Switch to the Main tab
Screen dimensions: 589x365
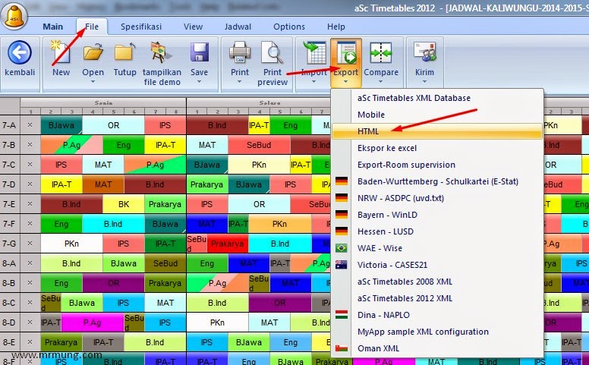(53, 27)
